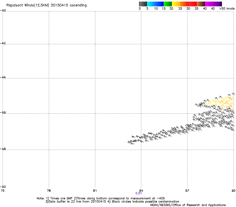Click the '84' longitude axis label
The image size is (236, 207).
[141, 191]
